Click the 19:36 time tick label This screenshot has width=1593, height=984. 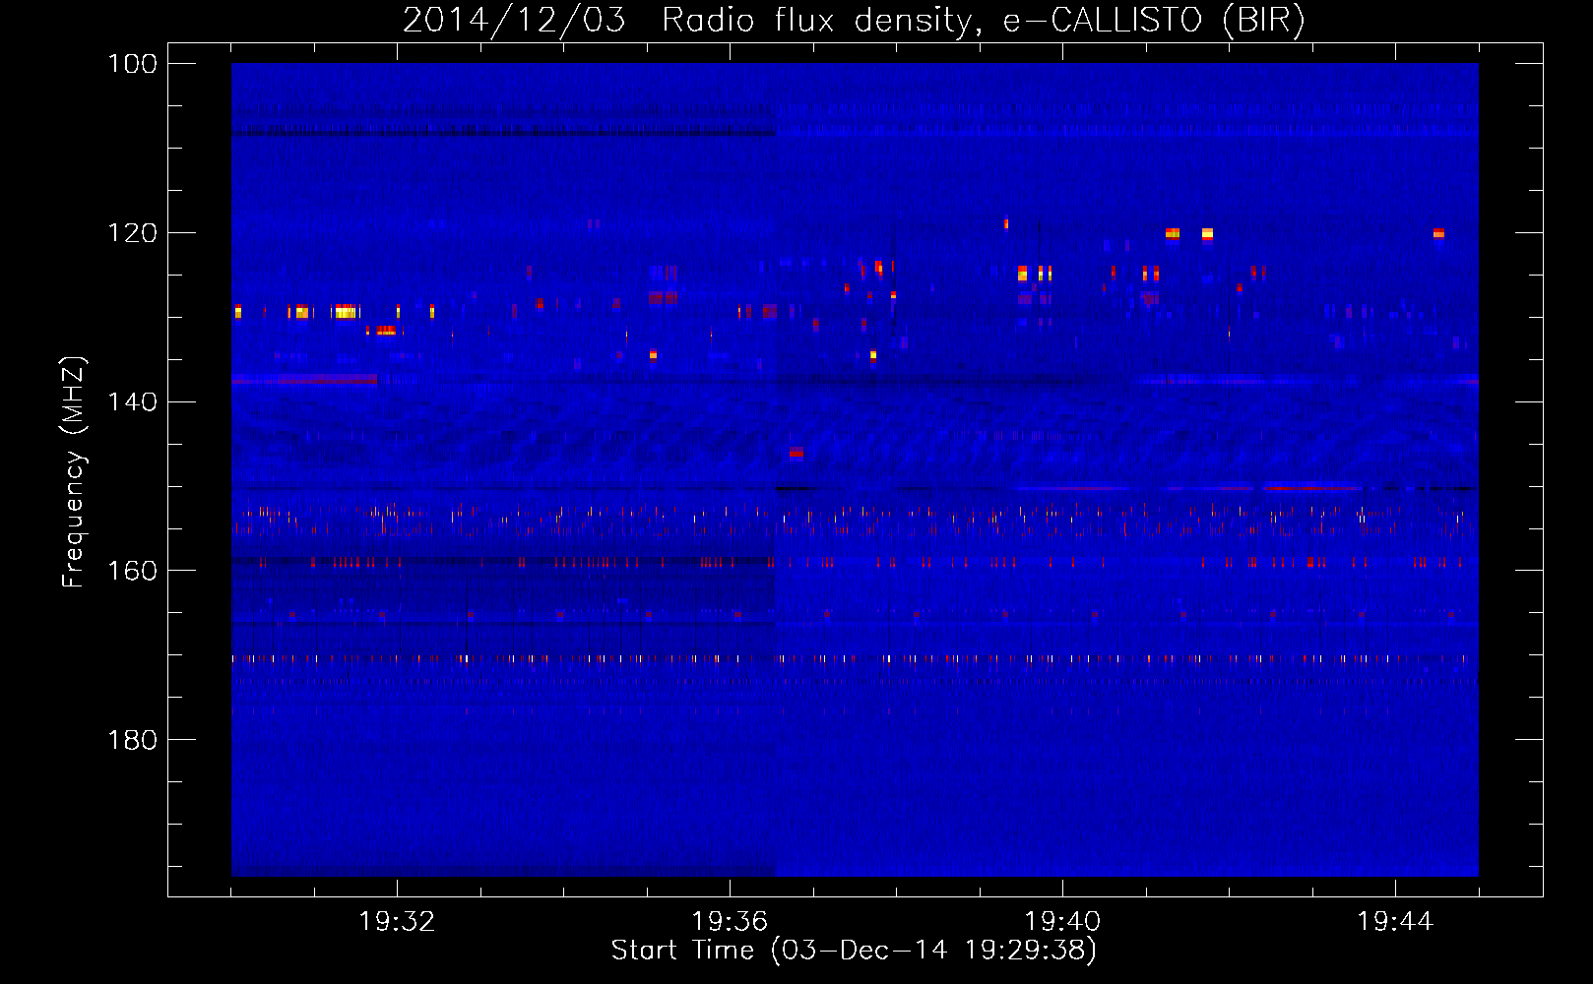coord(730,922)
